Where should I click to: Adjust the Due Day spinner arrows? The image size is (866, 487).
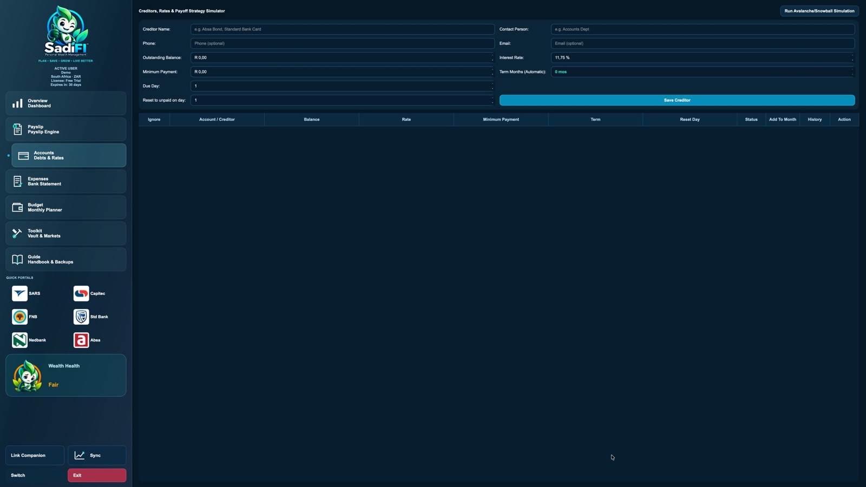492,86
